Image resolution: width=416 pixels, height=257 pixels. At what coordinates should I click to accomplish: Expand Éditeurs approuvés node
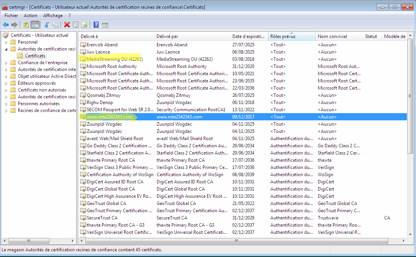click(6, 84)
